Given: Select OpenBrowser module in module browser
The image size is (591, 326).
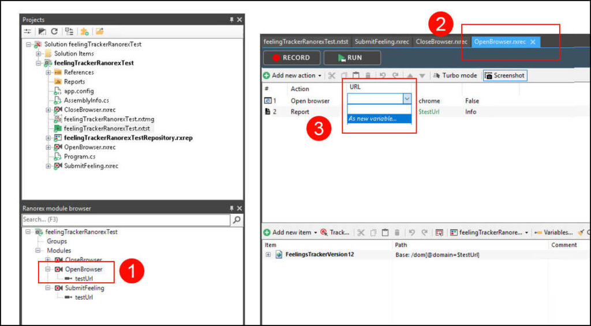Looking at the screenshot, I should 83,269.
